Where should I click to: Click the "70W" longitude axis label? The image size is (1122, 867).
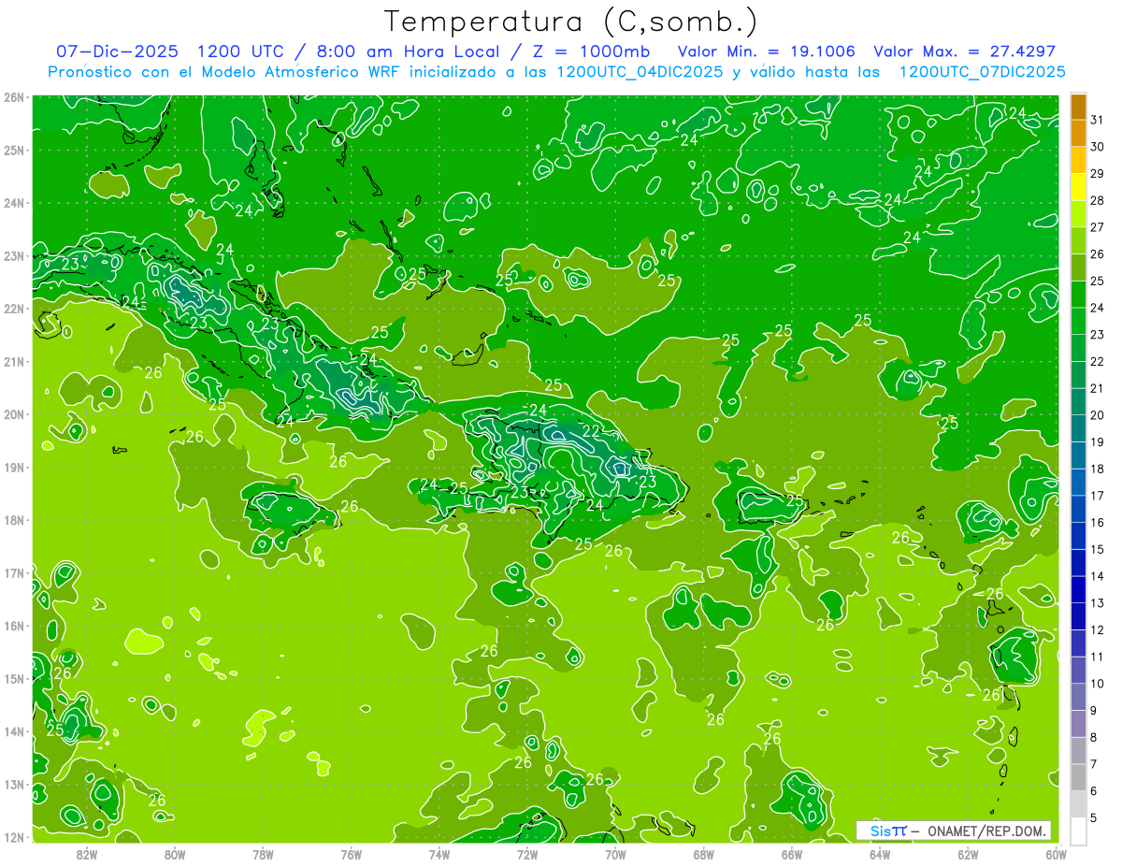[x=615, y=854]
